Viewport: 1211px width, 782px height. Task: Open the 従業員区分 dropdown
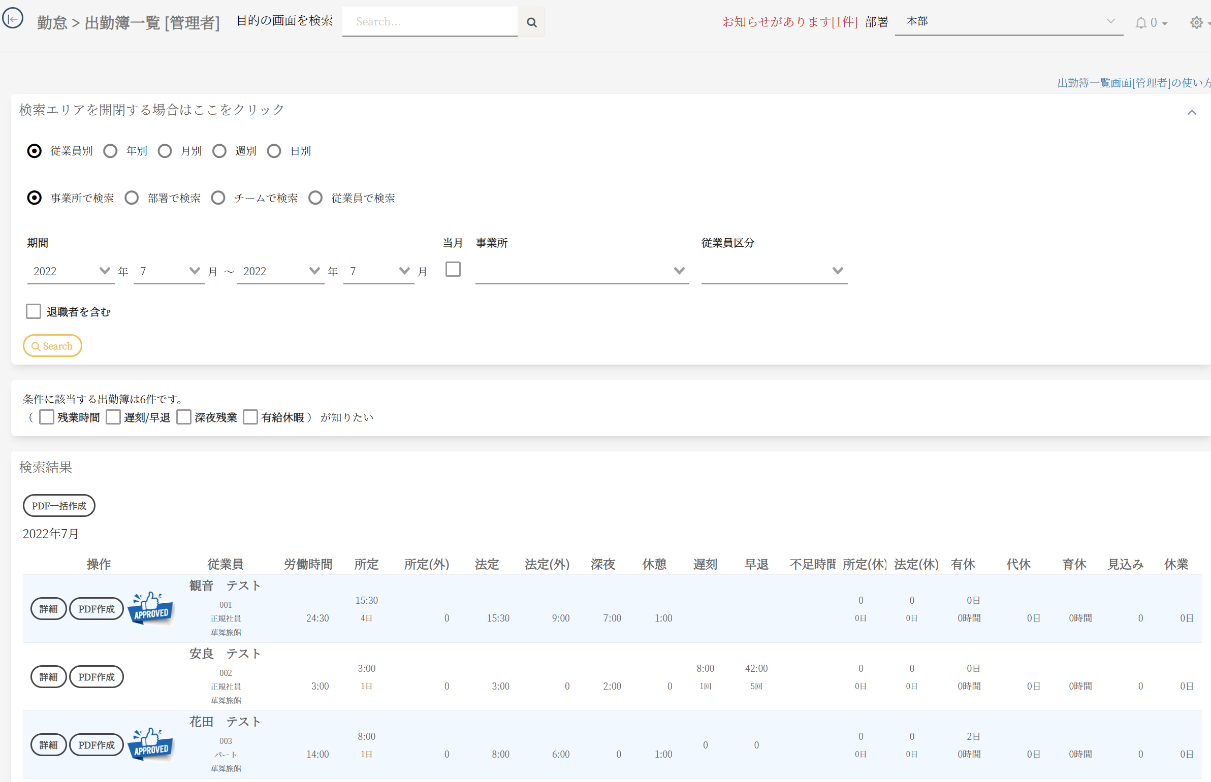coord(774,271)
